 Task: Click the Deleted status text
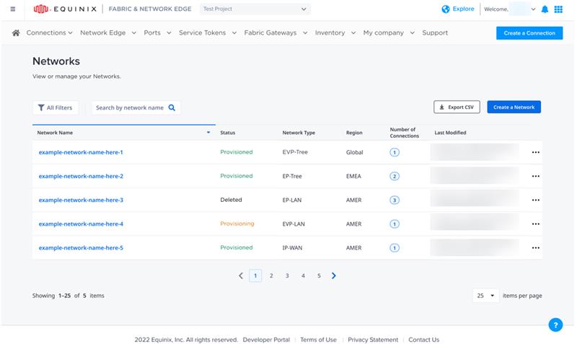tap(231, 200)
